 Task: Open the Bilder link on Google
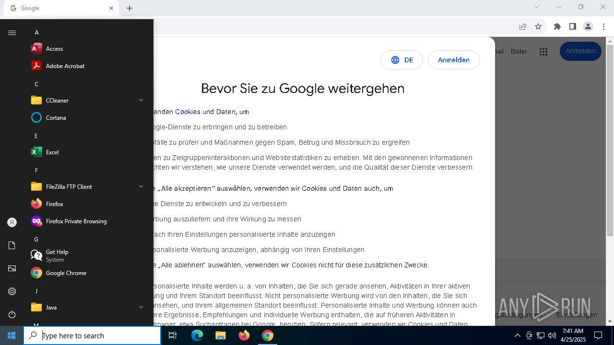(x=519, y=51)
